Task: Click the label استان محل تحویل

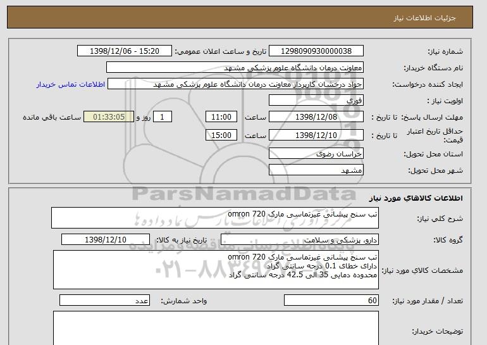Action: 433,154
